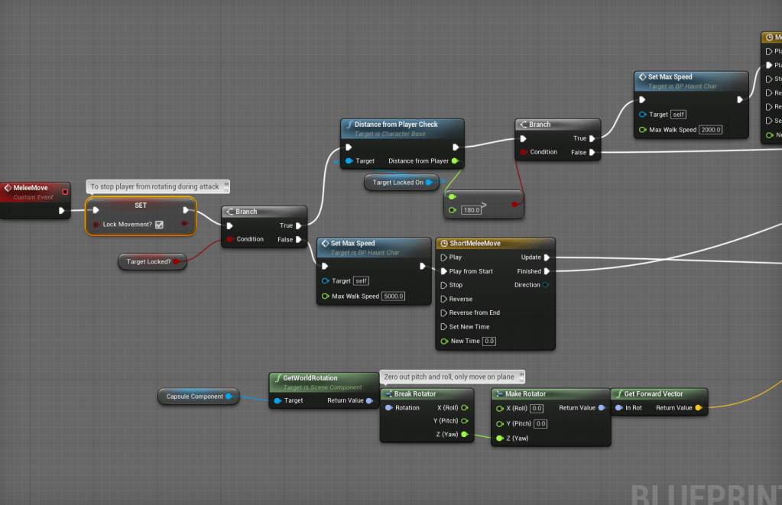782x505 pixels.
Task: Click the 180.0 value field
Action: 472,210
